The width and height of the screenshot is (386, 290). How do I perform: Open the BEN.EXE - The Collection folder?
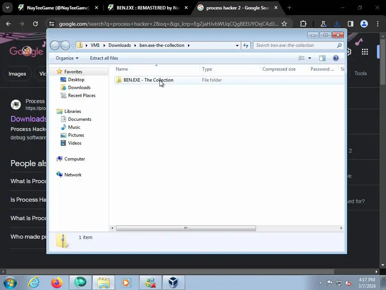pos(149,80)
